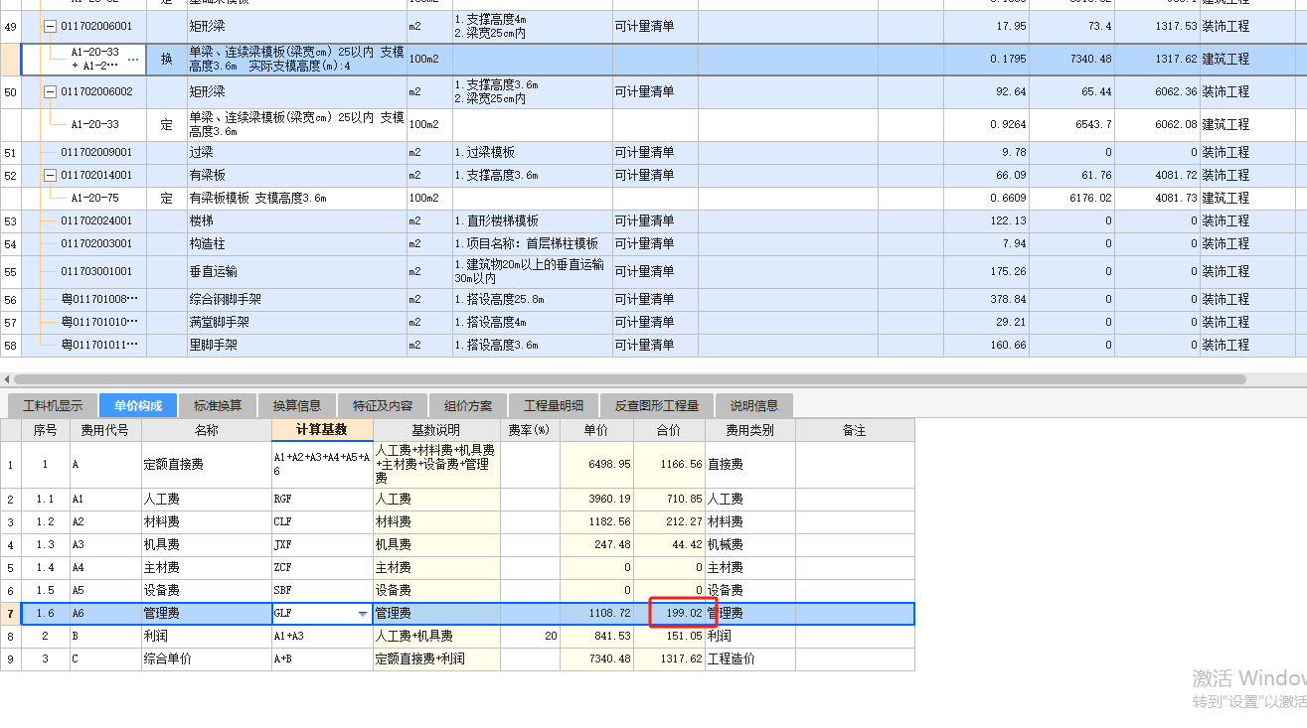Click the 3960.19 unit price cell

point(596,500)
